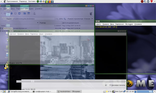This screenshot has width=156, height=93.
Task: Open the Режим просмотра: Список dropdown
Action: 80,19
